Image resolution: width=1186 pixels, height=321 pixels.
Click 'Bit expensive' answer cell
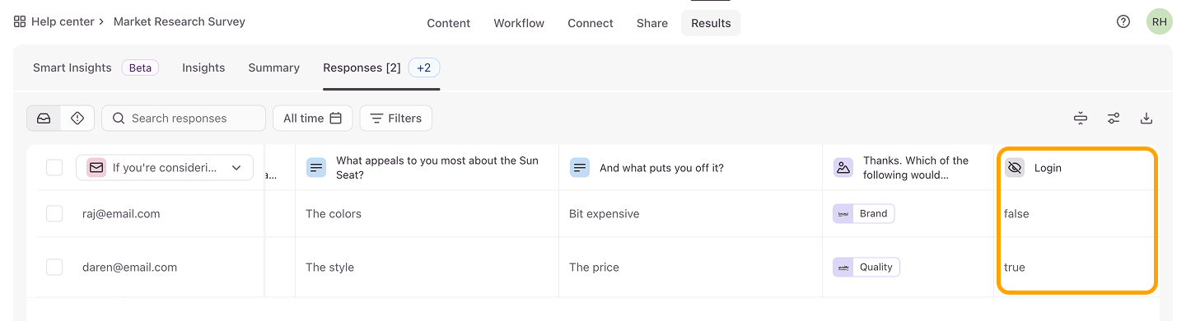[x=690, y=214]
